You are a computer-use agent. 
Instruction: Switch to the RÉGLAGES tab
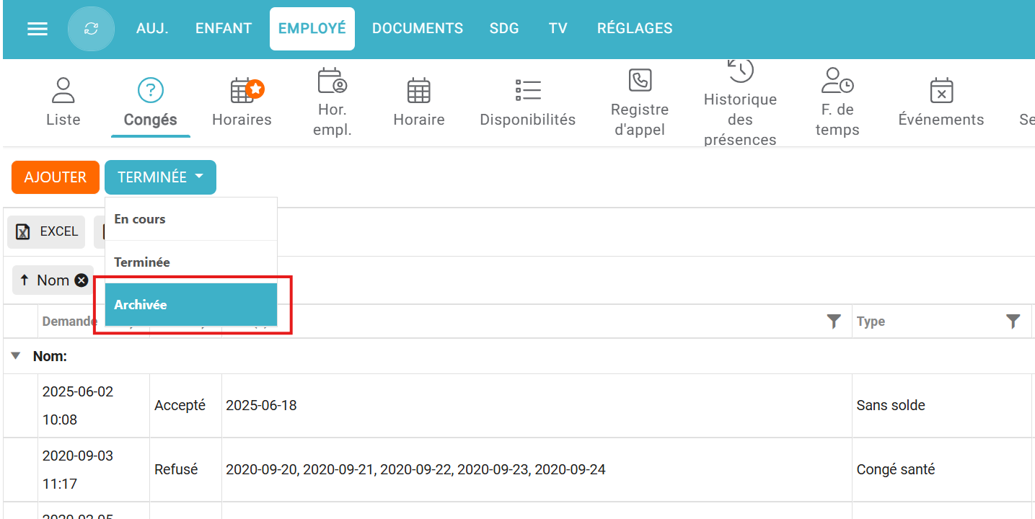[635, 29]
